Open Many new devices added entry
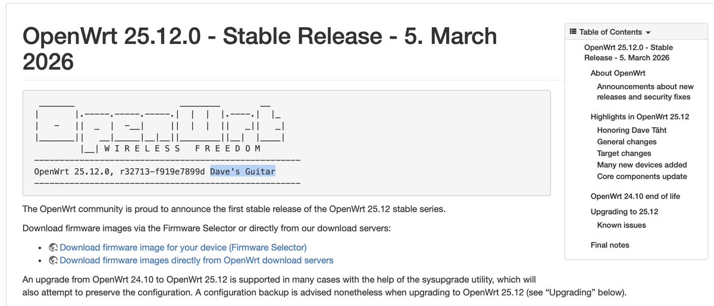The width and height of the screenshot is (714, 306). click(x=641, y=165)
